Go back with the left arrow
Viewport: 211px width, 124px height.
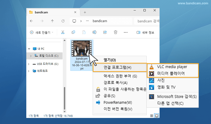click(31, 21)
